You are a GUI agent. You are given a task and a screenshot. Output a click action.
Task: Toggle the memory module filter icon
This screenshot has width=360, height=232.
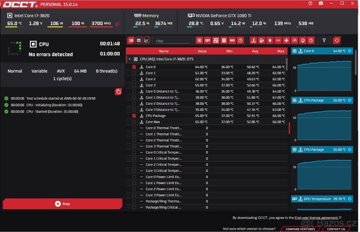click(x=232, y=41)
